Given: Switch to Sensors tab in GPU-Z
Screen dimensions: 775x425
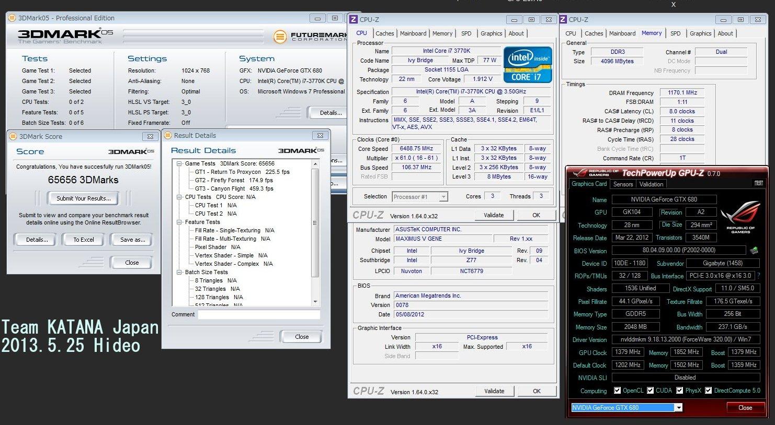Looking at the screenshot, I should 623,184.
